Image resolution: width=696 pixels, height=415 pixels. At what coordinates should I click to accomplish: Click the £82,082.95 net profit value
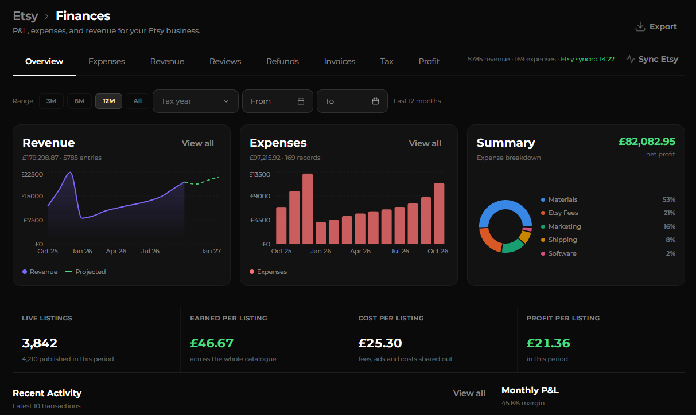647,142
